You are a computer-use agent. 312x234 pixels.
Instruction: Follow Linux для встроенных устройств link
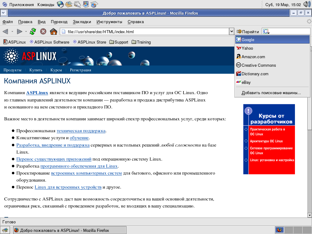[x=68, y=187]
